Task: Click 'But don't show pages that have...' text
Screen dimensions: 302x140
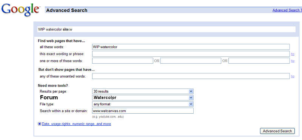Action: [66, 70]
